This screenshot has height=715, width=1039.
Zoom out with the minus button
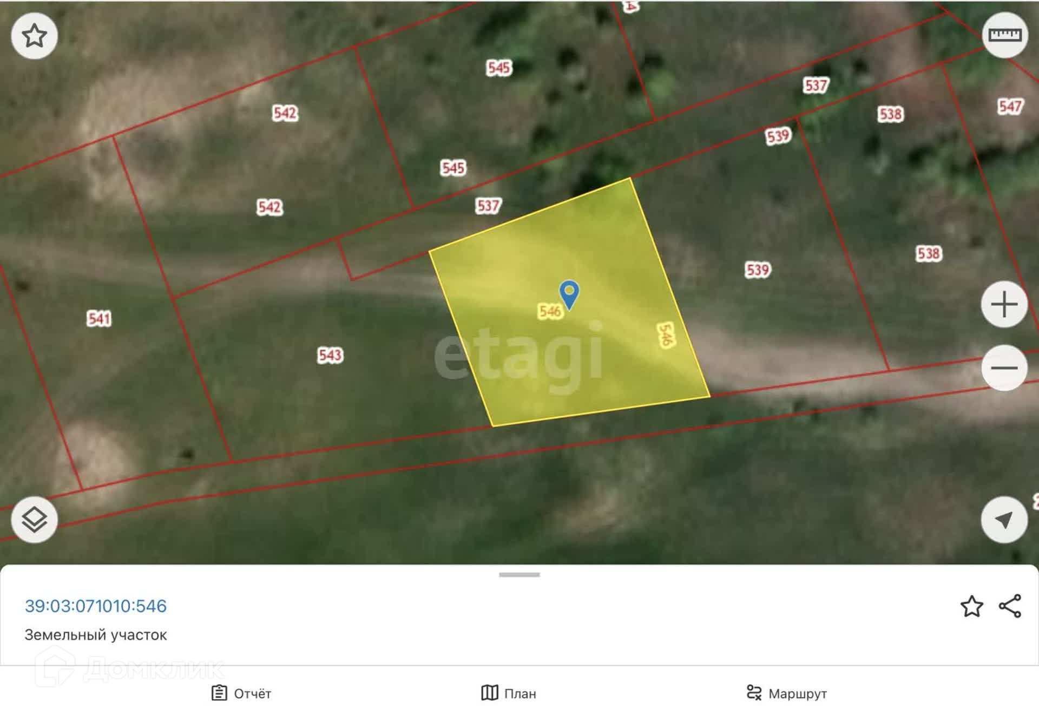pyautogui.click(x=1004, y=368)
